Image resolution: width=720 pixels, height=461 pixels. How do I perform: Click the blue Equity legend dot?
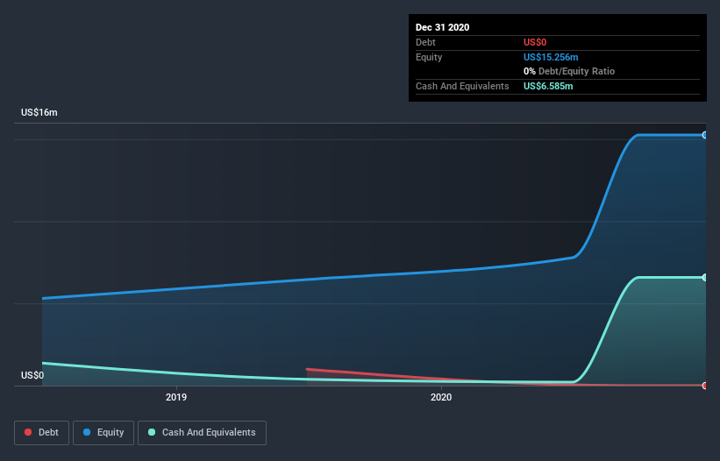[x=87, y=432]
